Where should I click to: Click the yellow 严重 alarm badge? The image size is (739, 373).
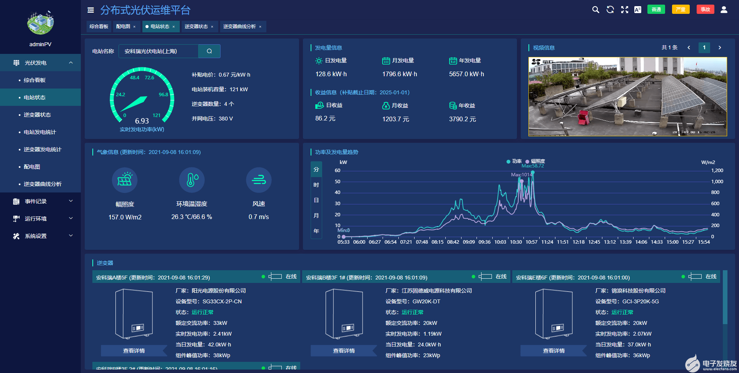coord(681,9)
